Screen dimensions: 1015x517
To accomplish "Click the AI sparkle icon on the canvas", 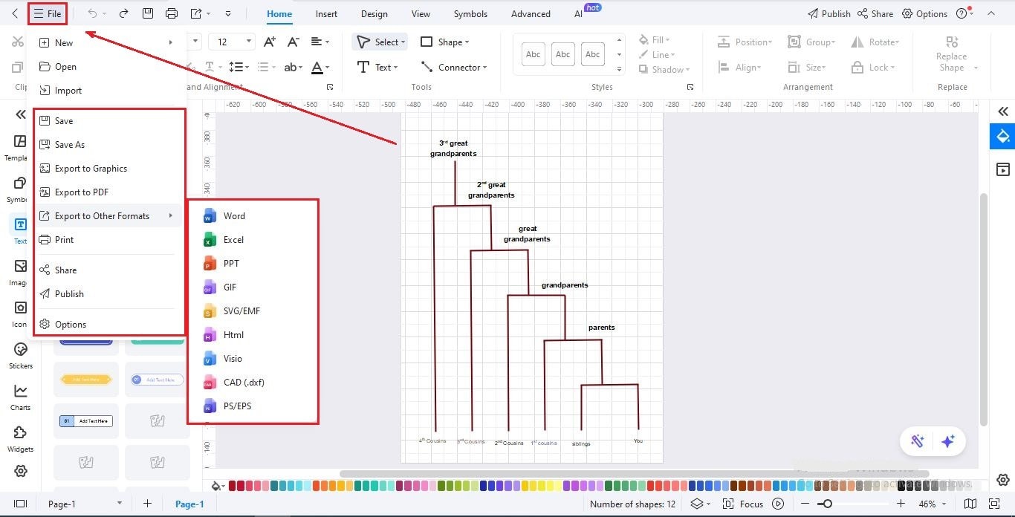I will (x=948, y=441).
